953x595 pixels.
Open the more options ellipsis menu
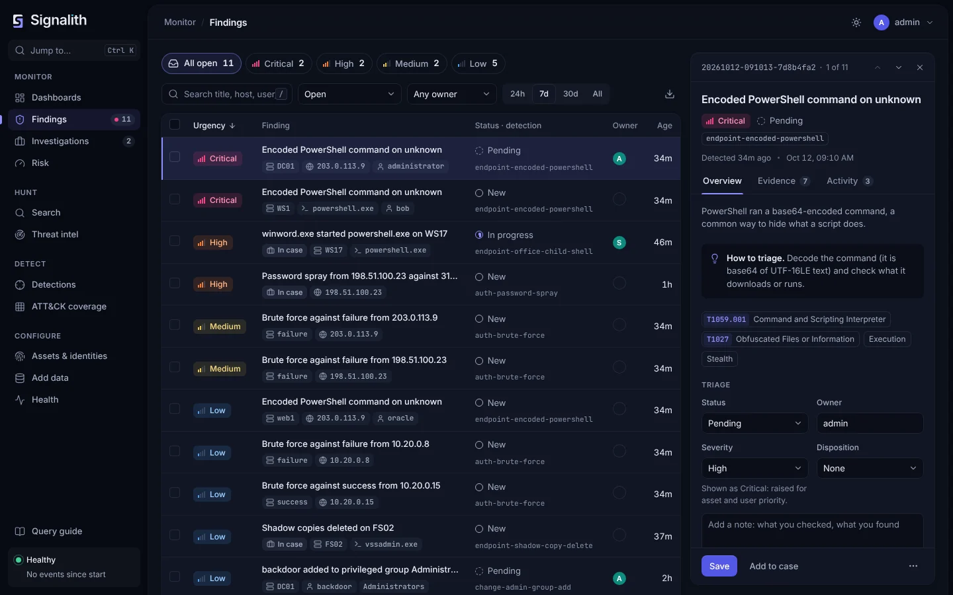pos(913,566)
